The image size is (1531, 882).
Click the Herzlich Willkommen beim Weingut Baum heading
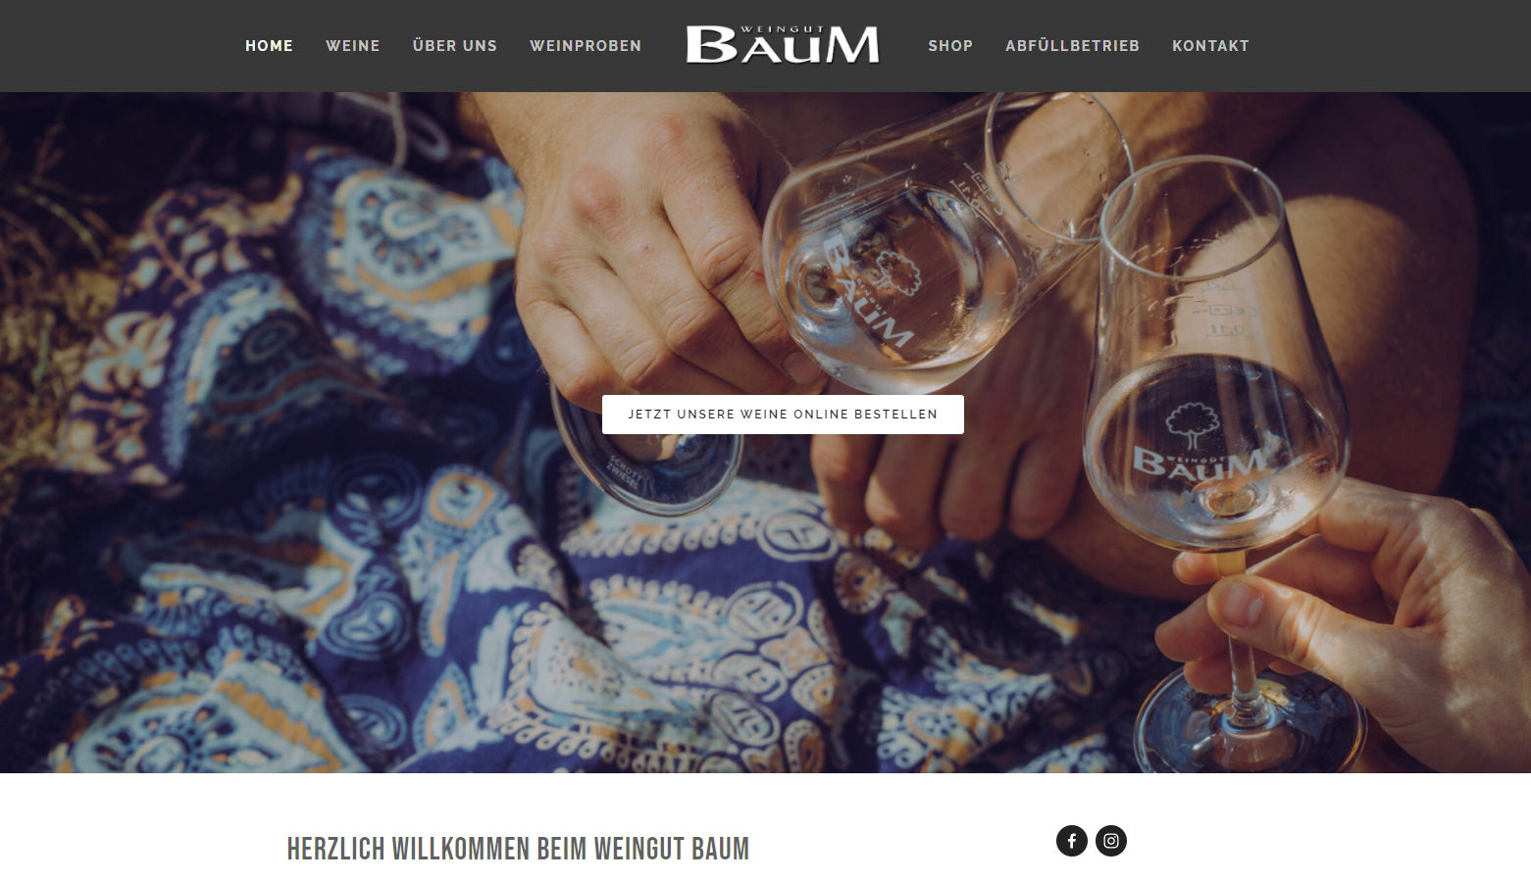pos(518,849)
